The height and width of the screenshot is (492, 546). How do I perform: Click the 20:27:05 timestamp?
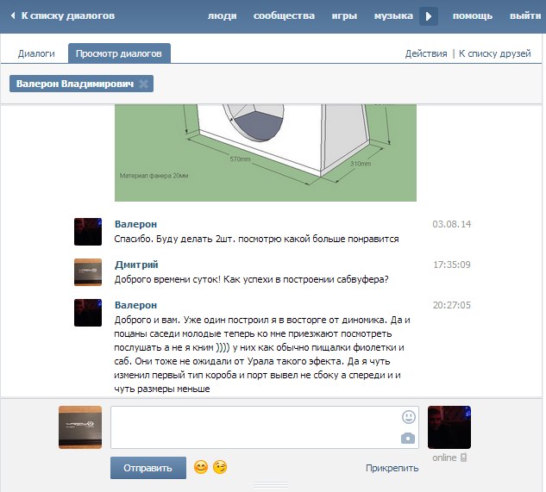click(x=452, y=305)
